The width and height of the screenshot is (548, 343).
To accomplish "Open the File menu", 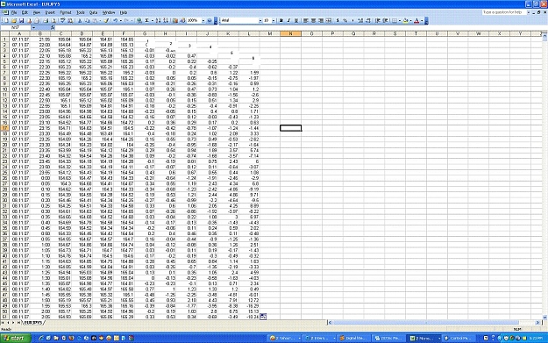I will [14, 12].
